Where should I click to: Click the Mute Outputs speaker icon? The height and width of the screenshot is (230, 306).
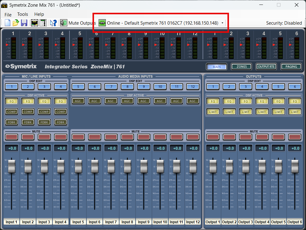63,23
